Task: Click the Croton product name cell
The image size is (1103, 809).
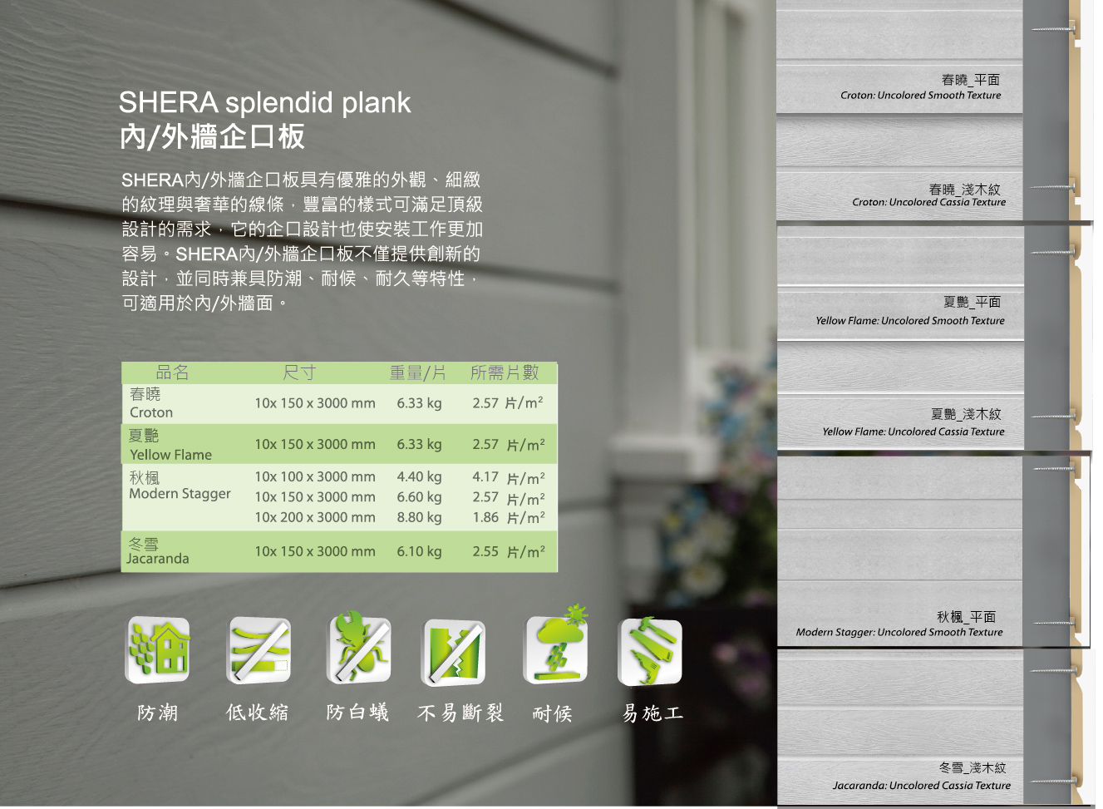Action: tap(151, 403)
